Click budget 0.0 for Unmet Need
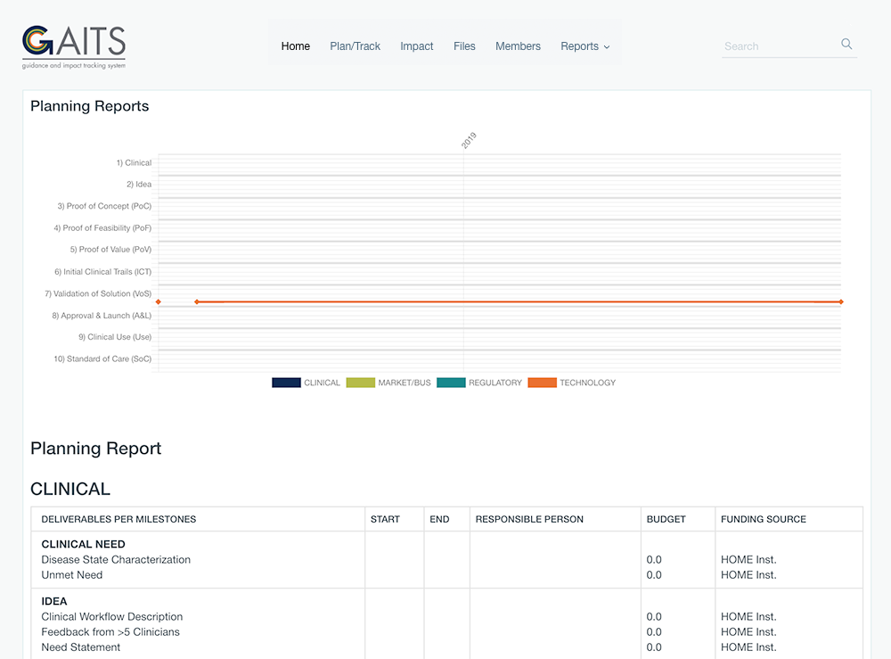 tap(654, 575)
